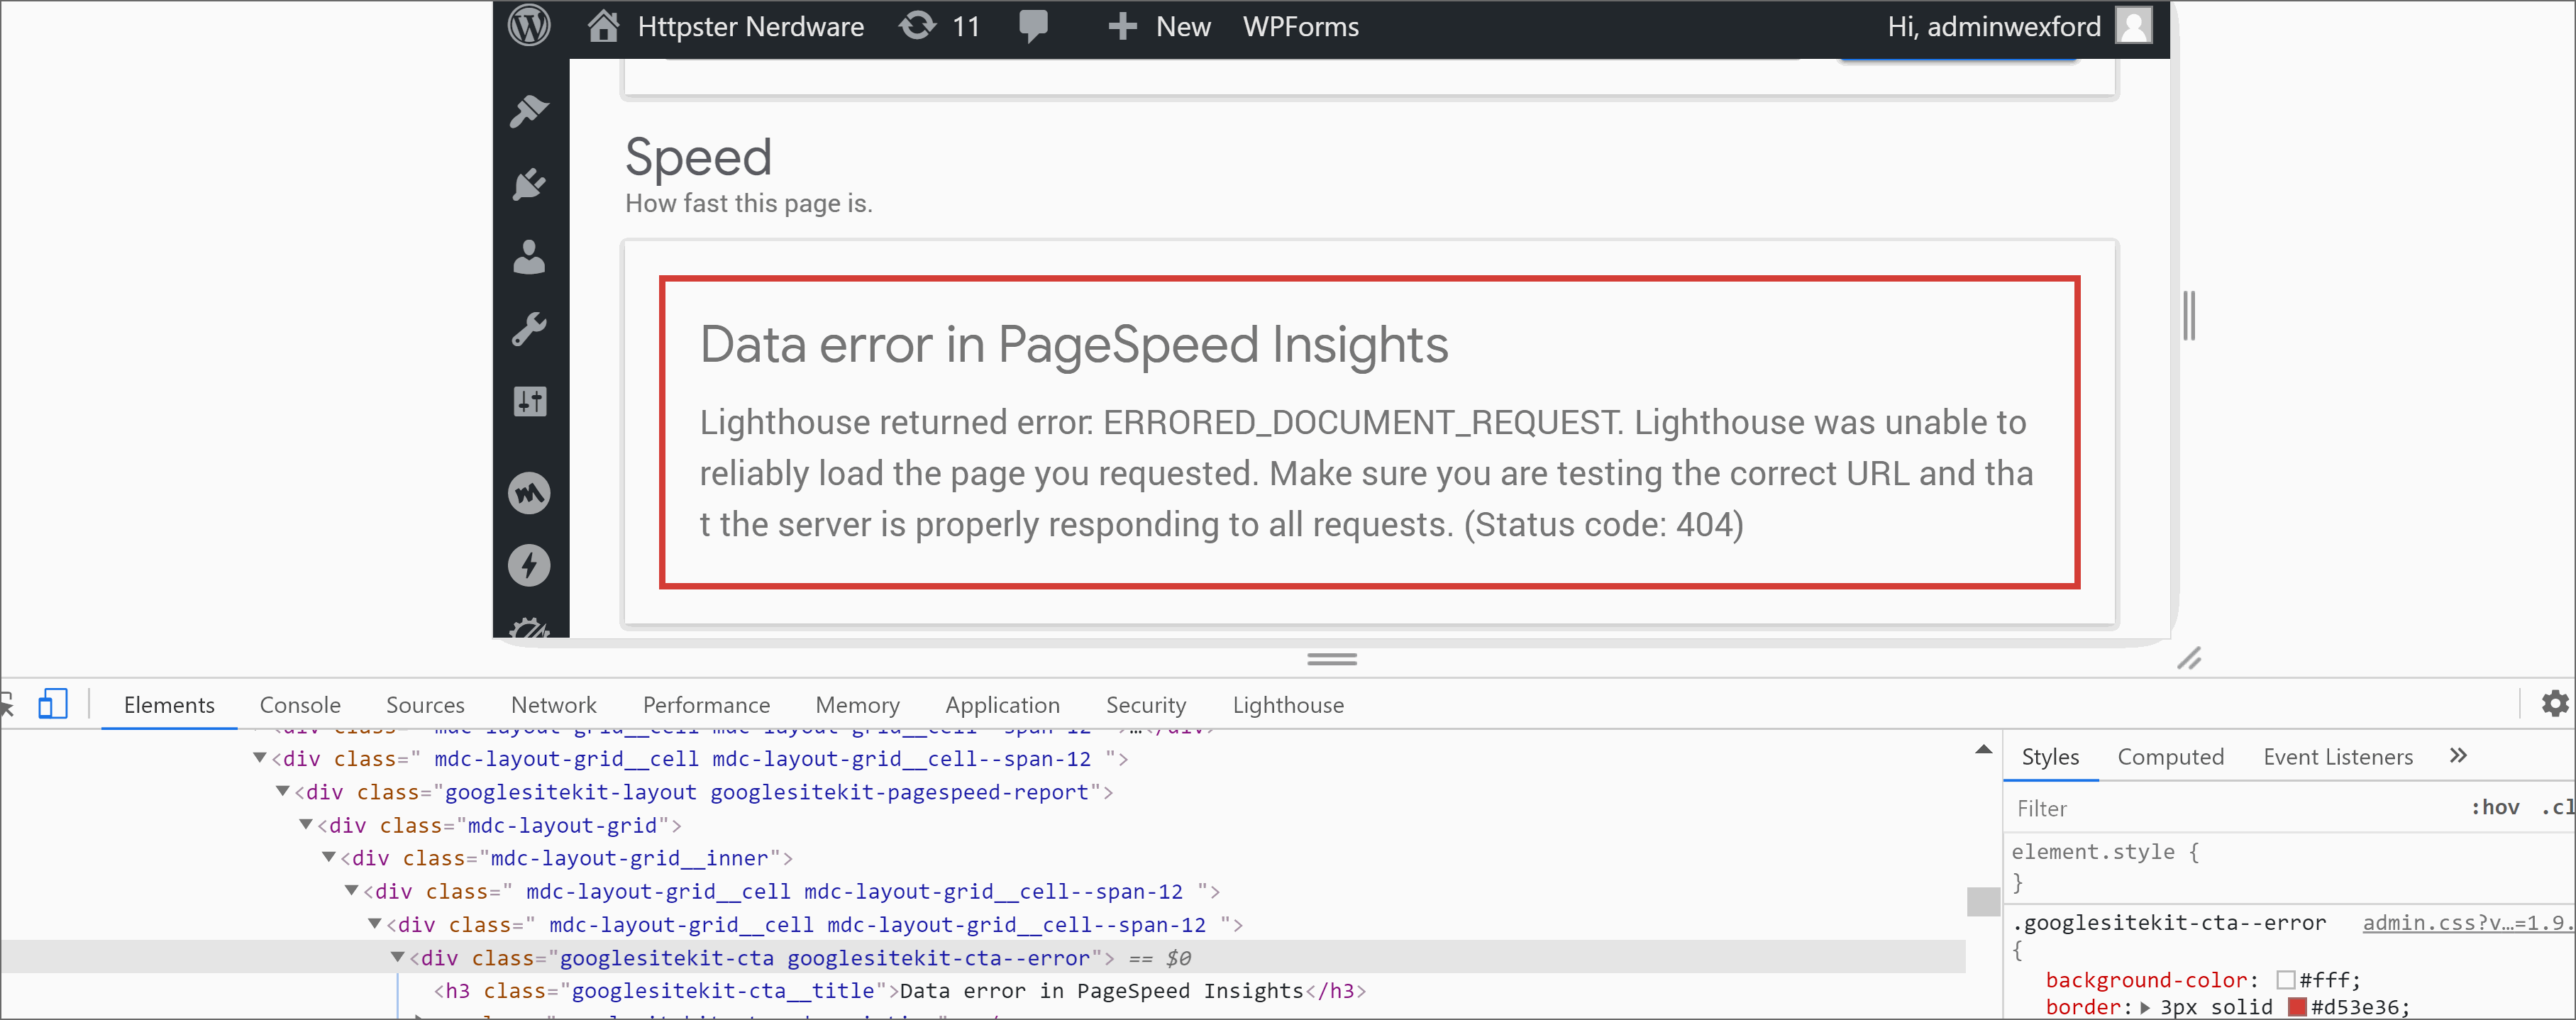Toggle :hov element state panel
This screenshot has height=1020, width=2576.
[2495, 808]
